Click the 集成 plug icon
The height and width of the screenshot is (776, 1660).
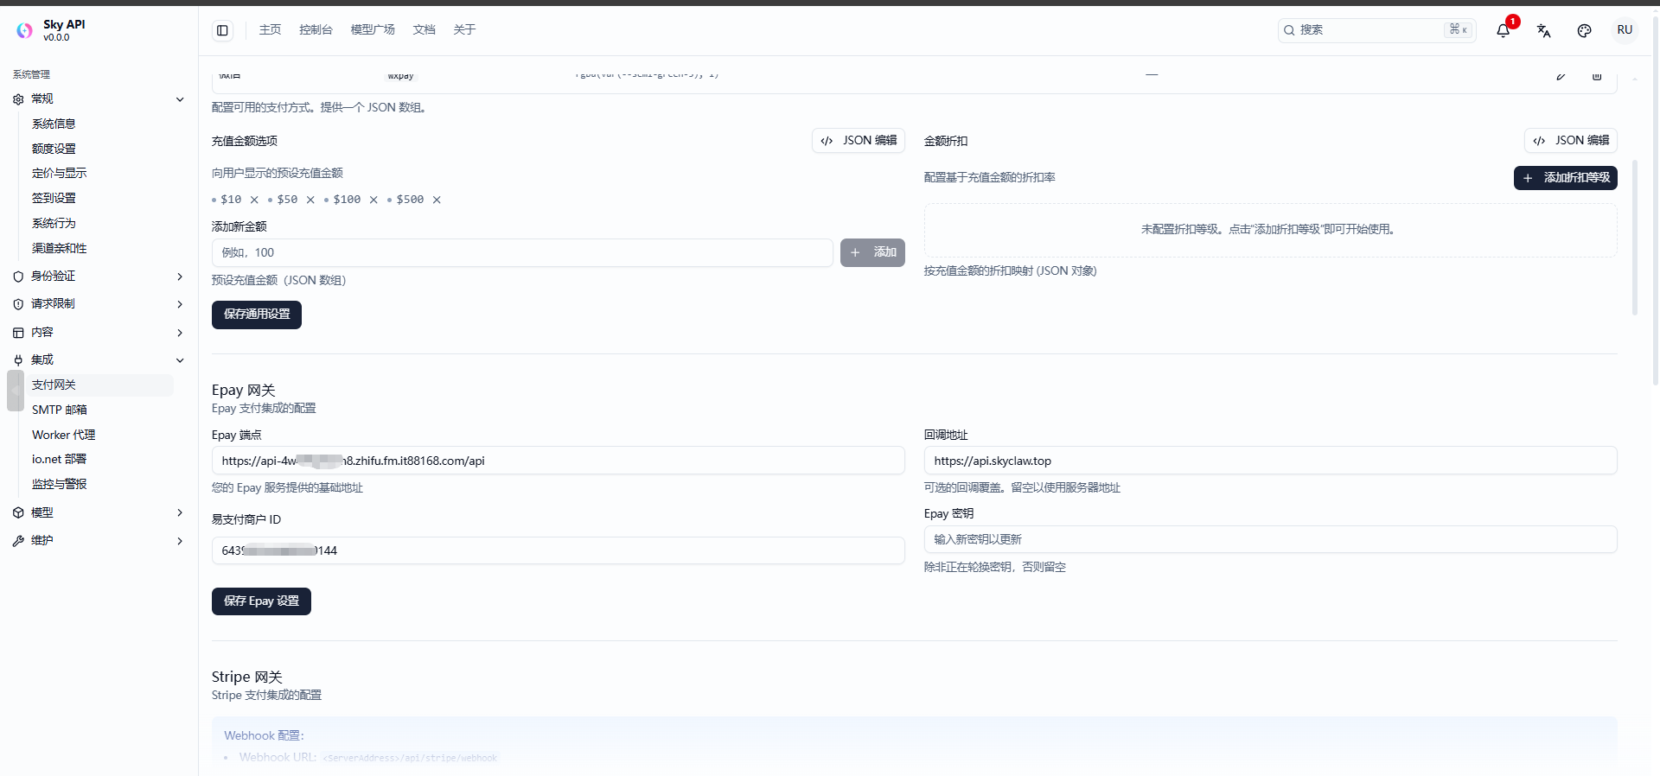[x=18, y=360]
